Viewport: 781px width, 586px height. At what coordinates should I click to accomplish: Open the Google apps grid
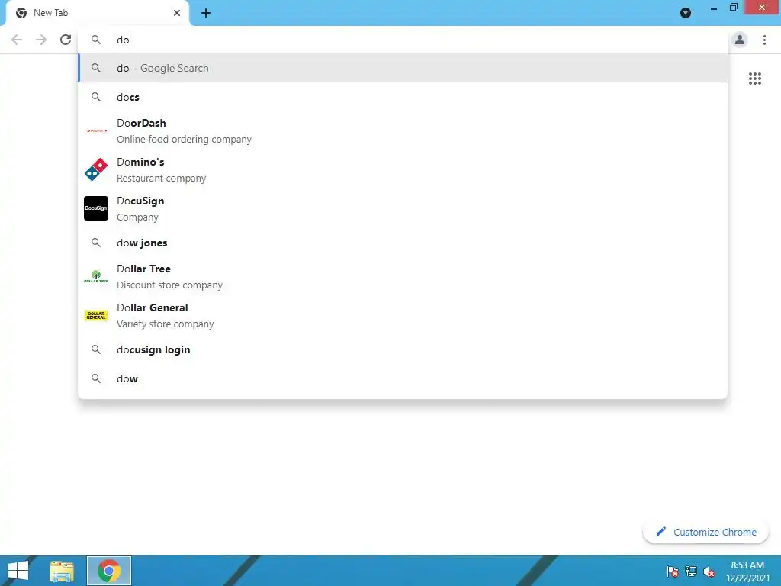[755, 79]
